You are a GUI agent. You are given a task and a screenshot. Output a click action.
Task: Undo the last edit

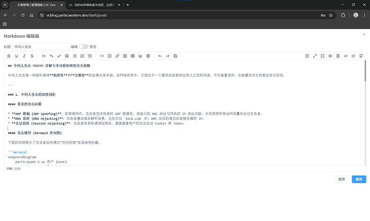tap(160, 56)
